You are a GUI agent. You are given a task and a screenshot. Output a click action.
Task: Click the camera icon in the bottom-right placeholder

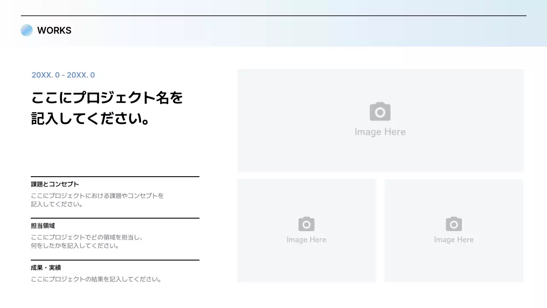point(453,224)
